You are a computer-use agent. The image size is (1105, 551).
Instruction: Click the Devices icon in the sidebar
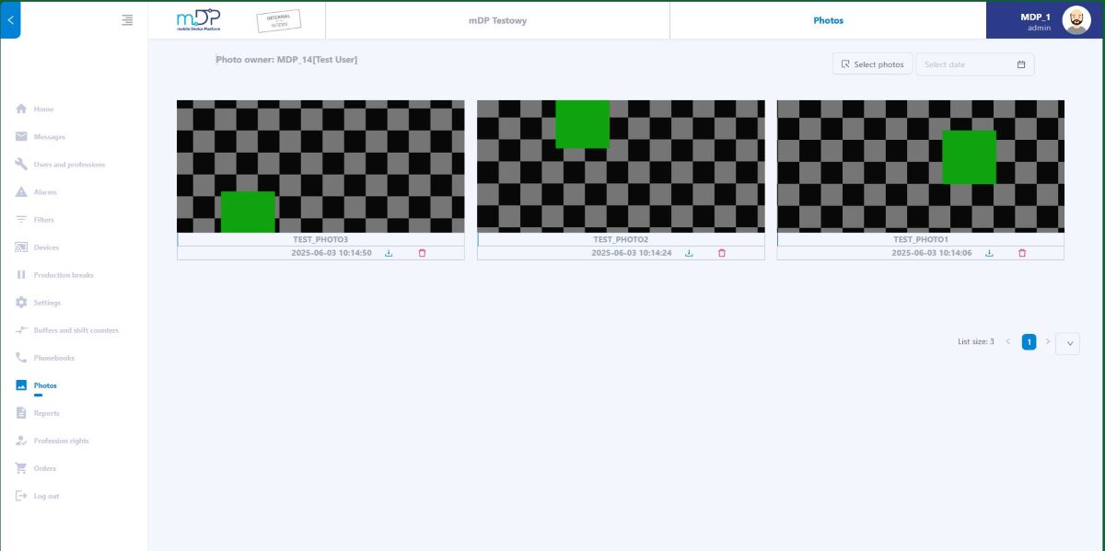[21, 247]
